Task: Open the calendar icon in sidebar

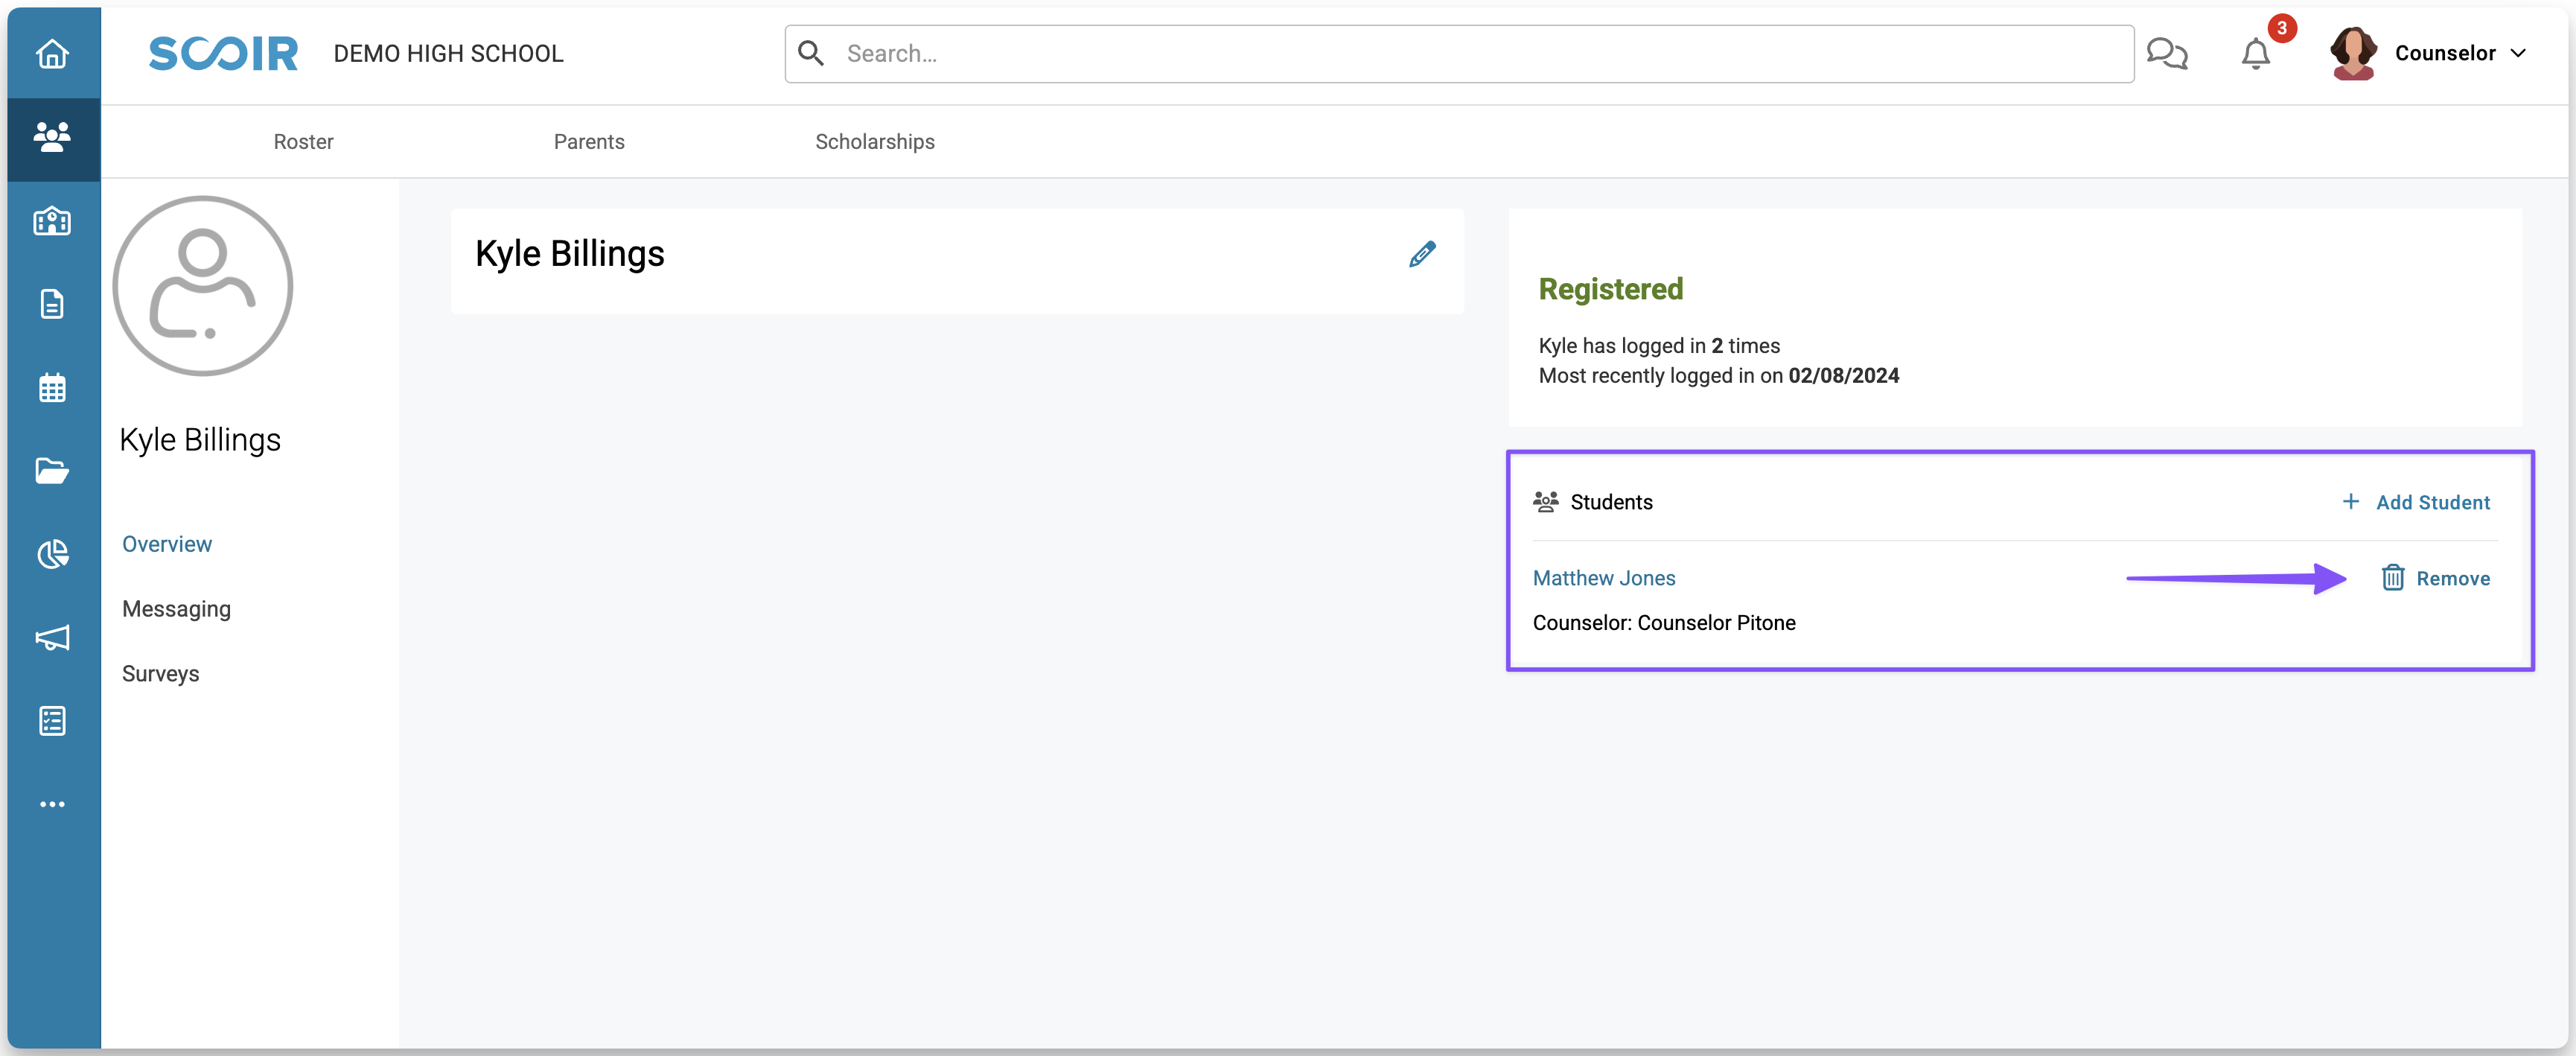Action: 52,388
